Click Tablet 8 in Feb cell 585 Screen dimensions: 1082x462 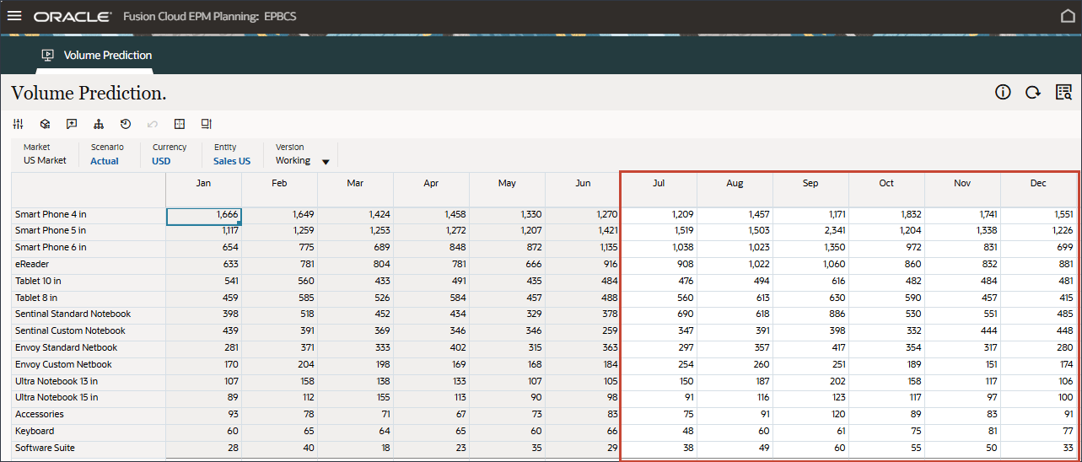pyautogui.click(x=279, y=298)
